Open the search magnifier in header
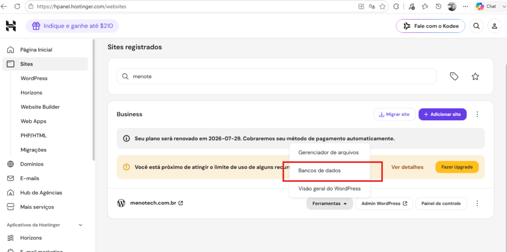 [x=476, y=26]
